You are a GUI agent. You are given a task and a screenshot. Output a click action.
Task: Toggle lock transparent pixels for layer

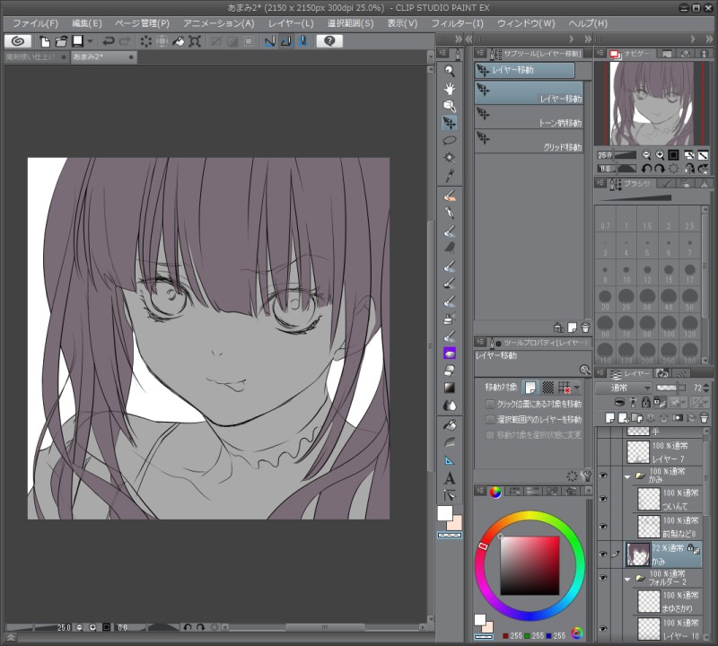(x=658, y=403)
